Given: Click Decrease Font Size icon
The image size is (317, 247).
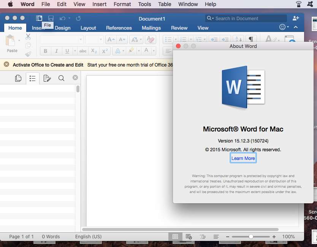Looking at the screenshot, I should tap(122, 40).
